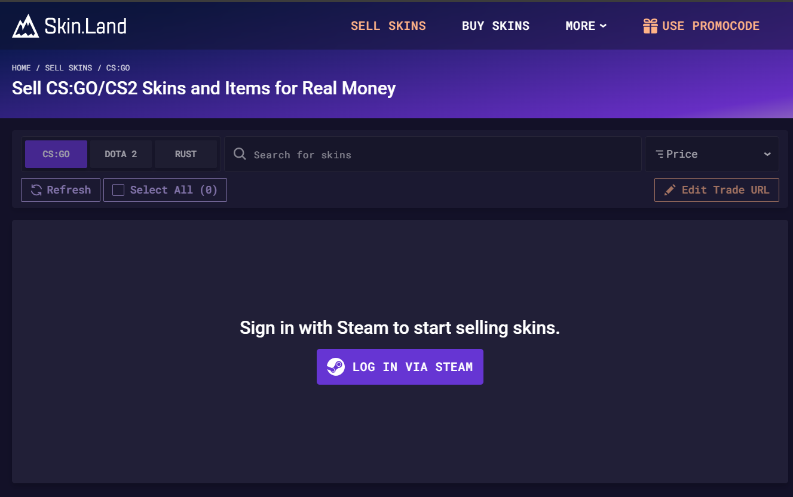Click the Skin.Land mountain logo icon

tap(26, 26)
